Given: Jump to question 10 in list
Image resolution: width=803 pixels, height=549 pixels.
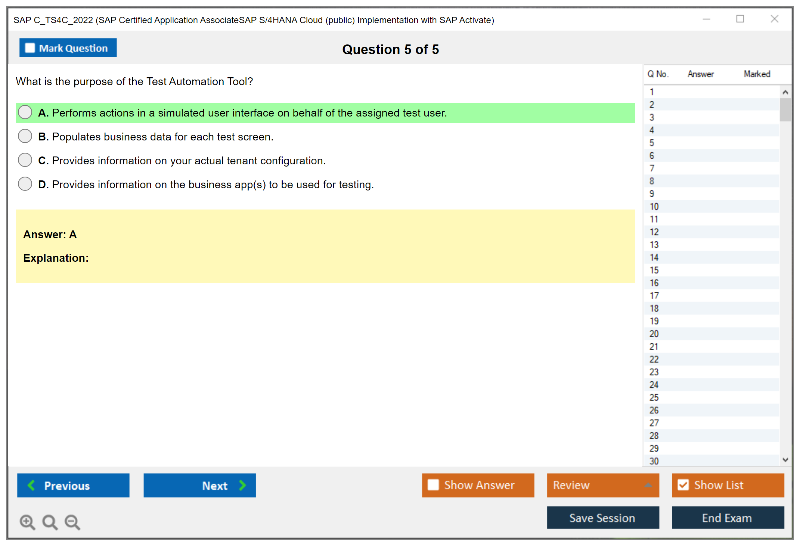Looking at the screenshot, I should tap(654, 207).
